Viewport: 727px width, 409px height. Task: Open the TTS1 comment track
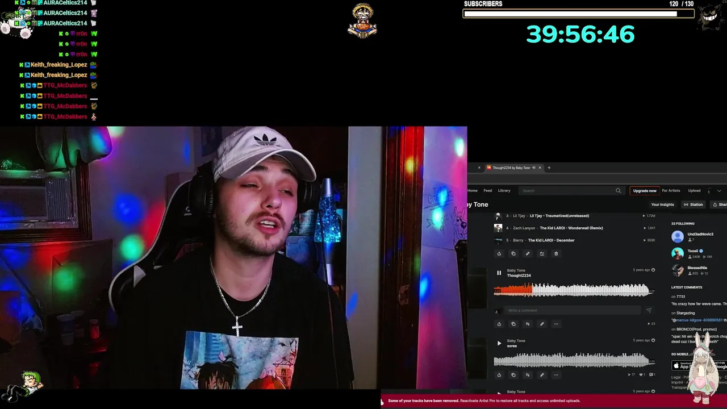pyautogui.click(x=680, y=297)
